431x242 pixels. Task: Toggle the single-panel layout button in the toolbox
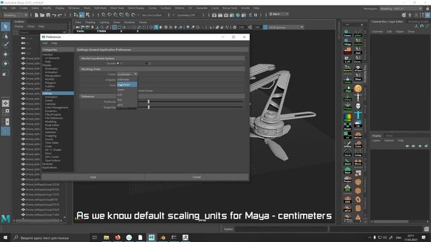5,103
